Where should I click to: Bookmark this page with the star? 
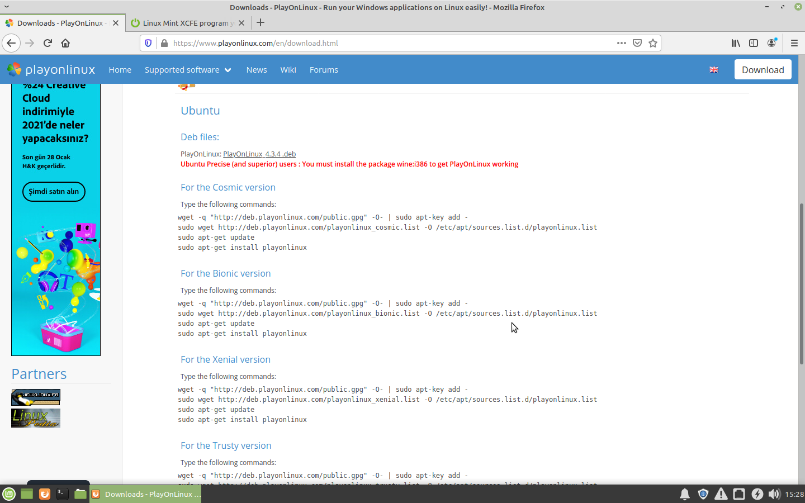point(653,43)
